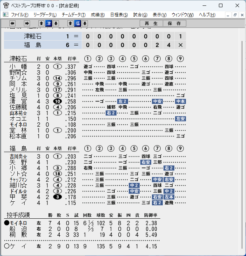This screenshot has height=256, width=246.
Task: Click the app icon in title bar
Action: tap(6, 6)
